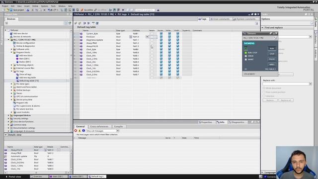The width and height of the screenshot is (318, 179).
Task: Toggle Visible in HMI checkbox for Clock_1Hz
Action: pos(178,68)
